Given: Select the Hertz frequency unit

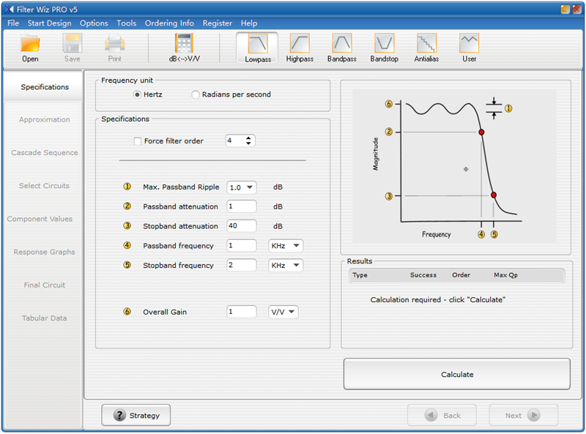Looking at the screenshot, I should click(137, 94).
